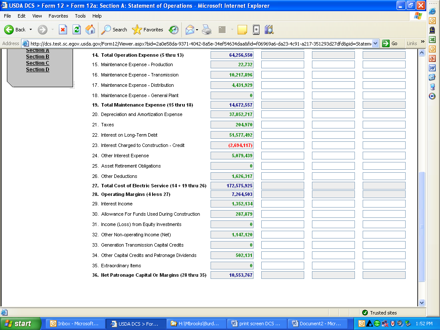This screenshot has width=440, height=330.
Task: Expand the Mail button dropdown arrow
Action: tap(197, 30)
